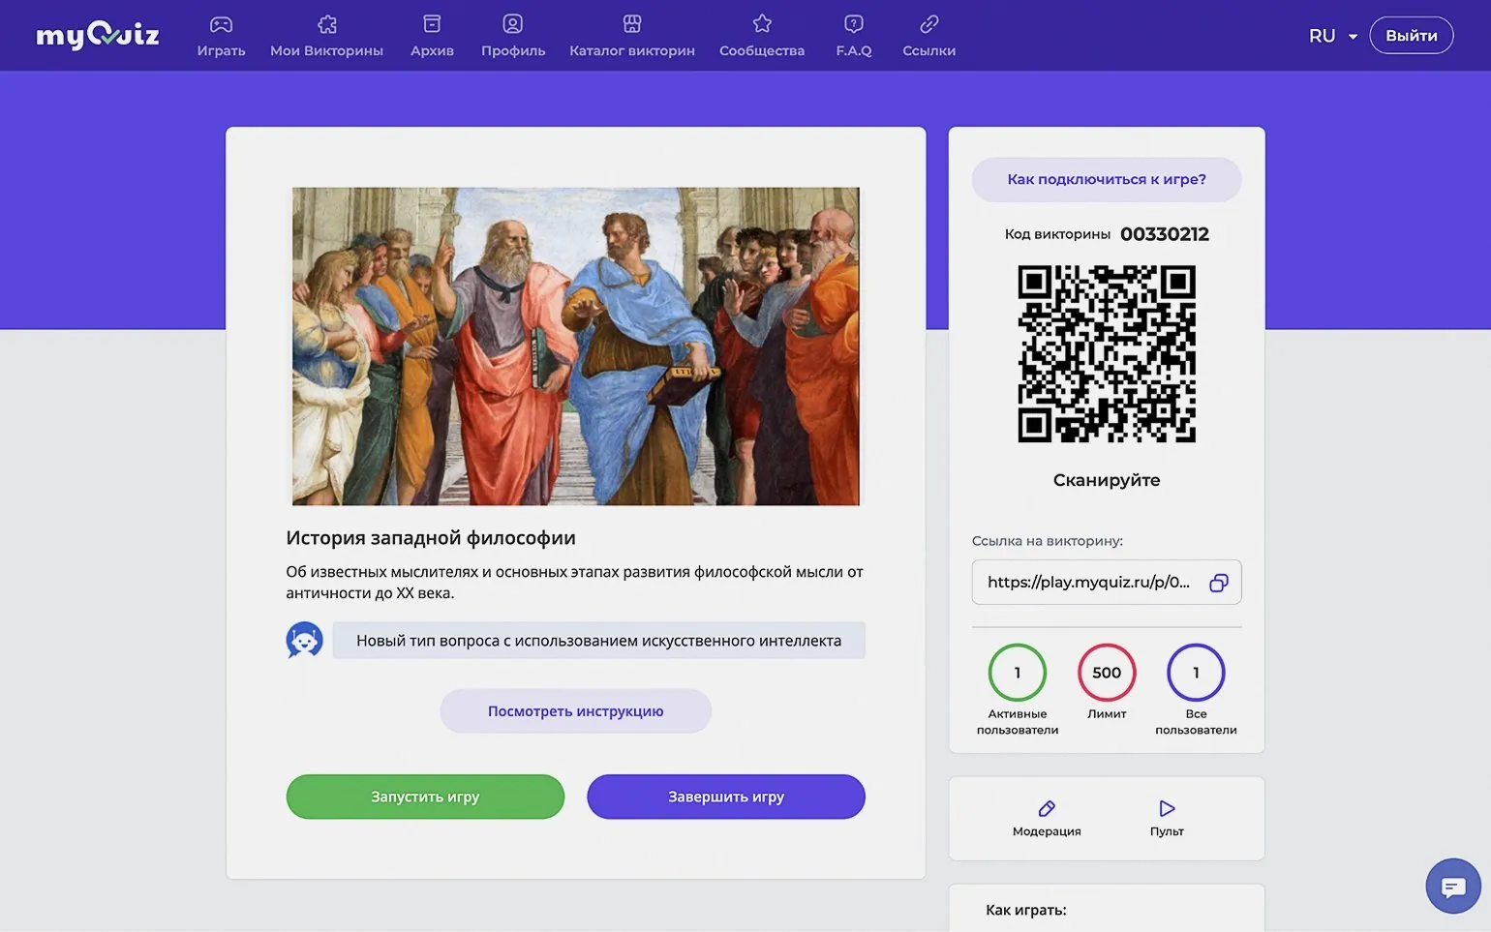Click the Сообщества star icon
The image size is (1491, 932).
pyautogui.click(x=762, y=24)
